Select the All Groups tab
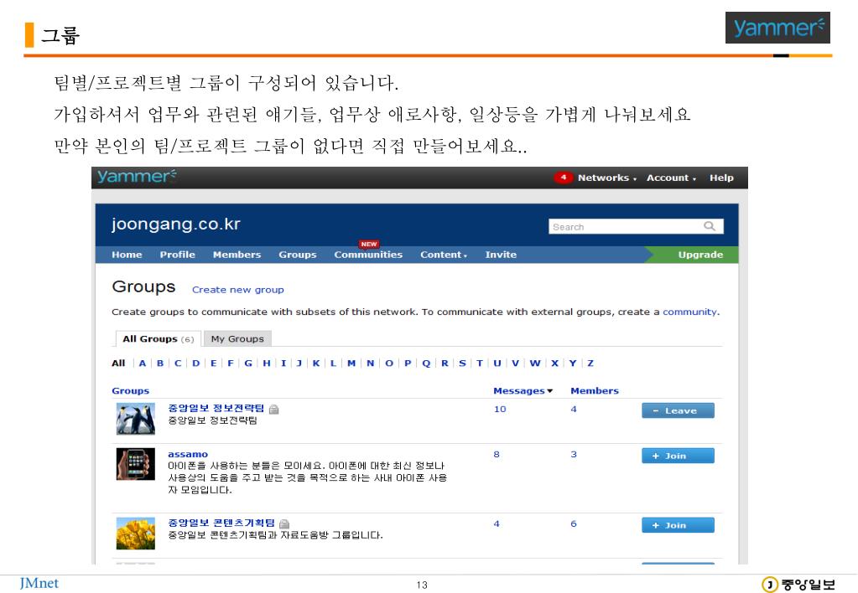This screenshot has height=593, width=858. click(159, 339)
